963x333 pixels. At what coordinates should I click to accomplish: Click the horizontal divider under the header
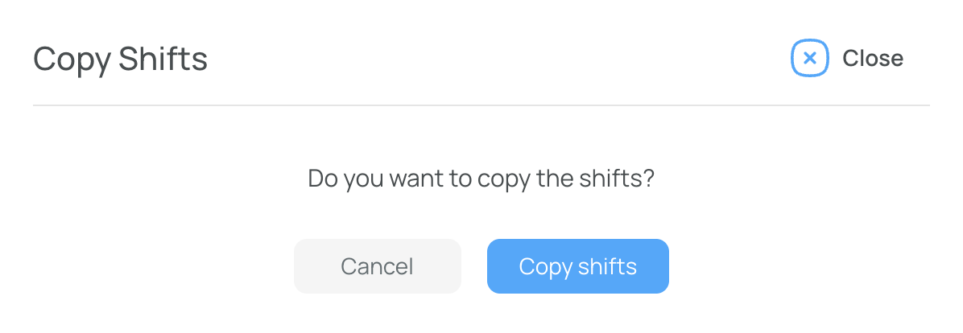pos(481,105)
